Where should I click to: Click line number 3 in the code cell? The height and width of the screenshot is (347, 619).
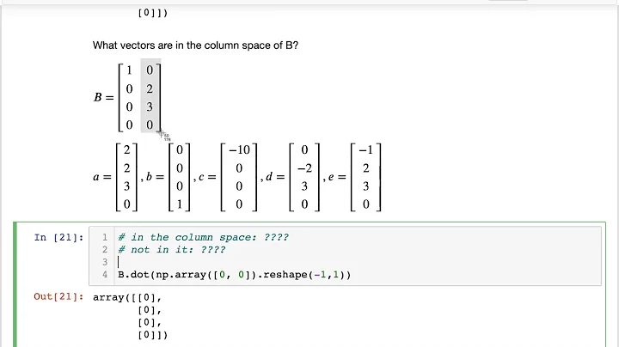pos(105,262)
